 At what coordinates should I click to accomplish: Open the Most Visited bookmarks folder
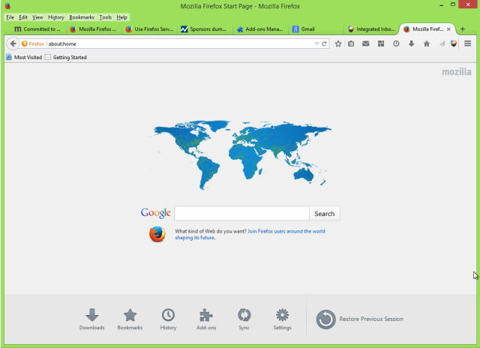24,57
